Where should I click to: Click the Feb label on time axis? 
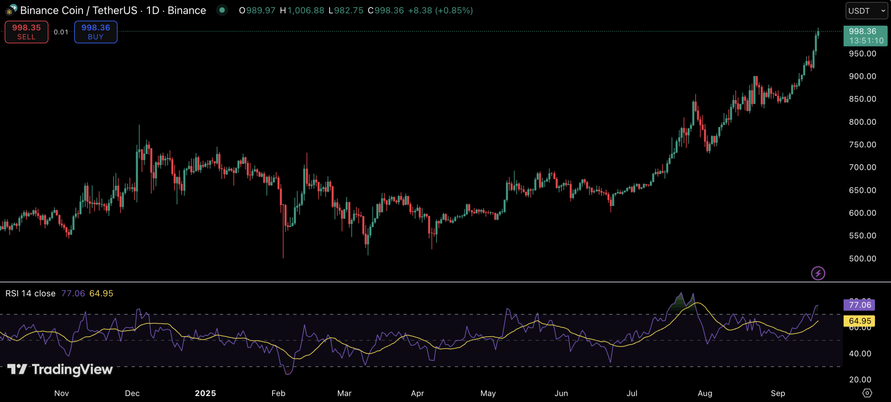(278, 393)
